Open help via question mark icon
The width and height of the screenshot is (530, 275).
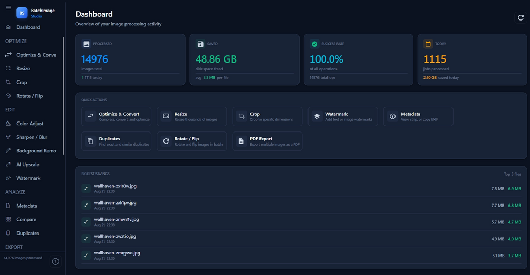pos(55,261)
